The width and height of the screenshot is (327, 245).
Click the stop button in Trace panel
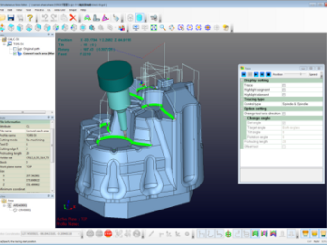pyautogui.click(x=268, y=74)
